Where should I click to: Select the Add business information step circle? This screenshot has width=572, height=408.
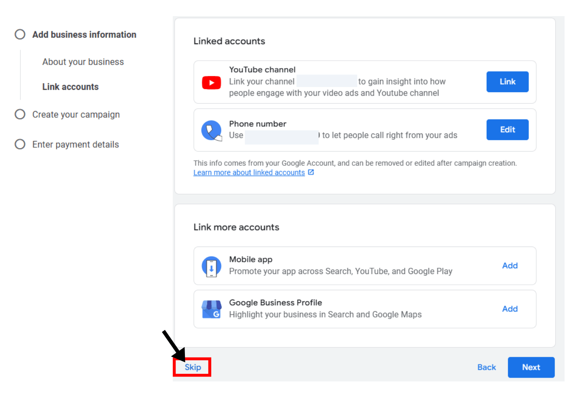click(20, 34)
